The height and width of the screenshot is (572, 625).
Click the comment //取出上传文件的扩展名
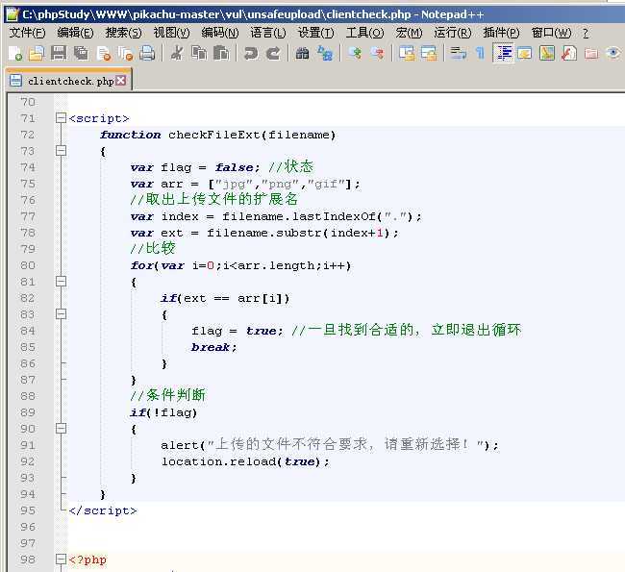(x=214, y=199)
